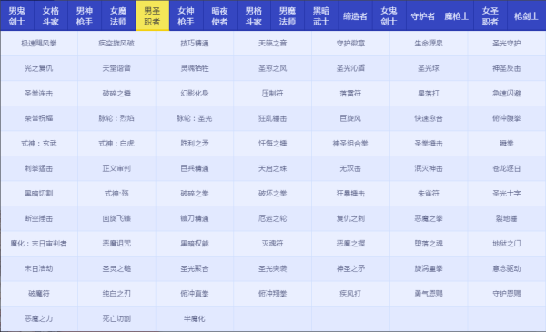
Task: Click the 破魔符 cell
Action: click(38, 294)
